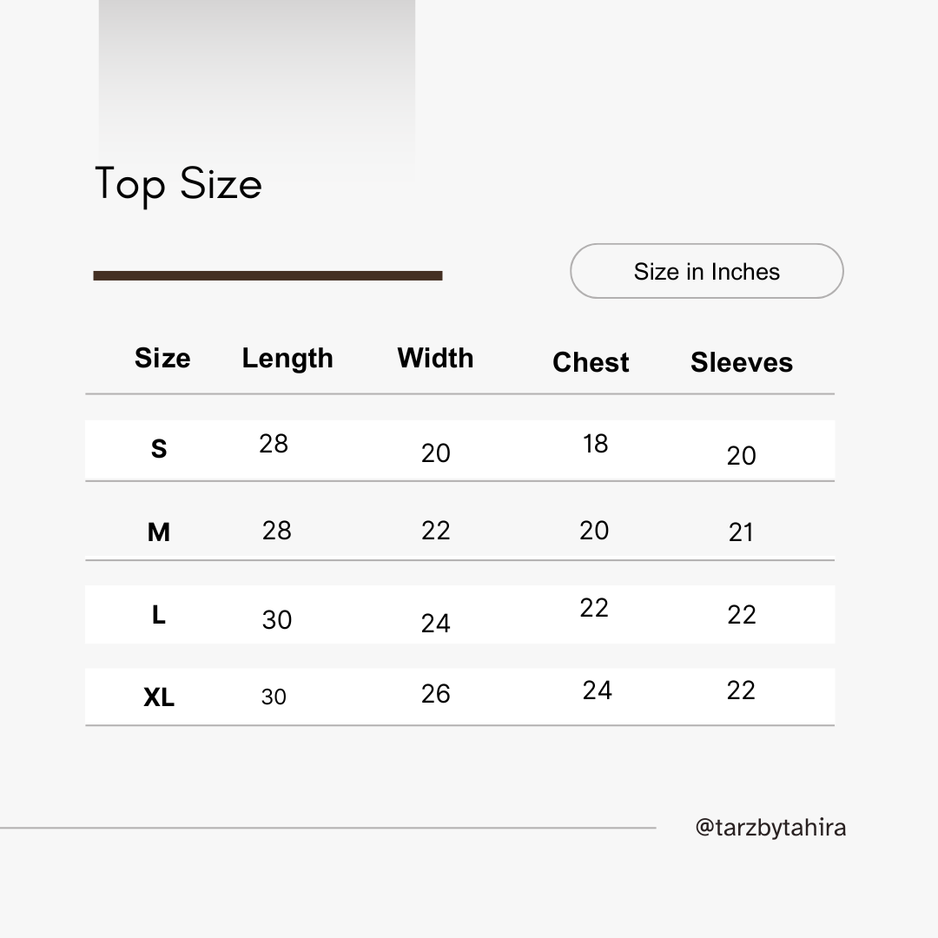
Task: Click the length value 28 in the S row
Action: pos(273,444)
